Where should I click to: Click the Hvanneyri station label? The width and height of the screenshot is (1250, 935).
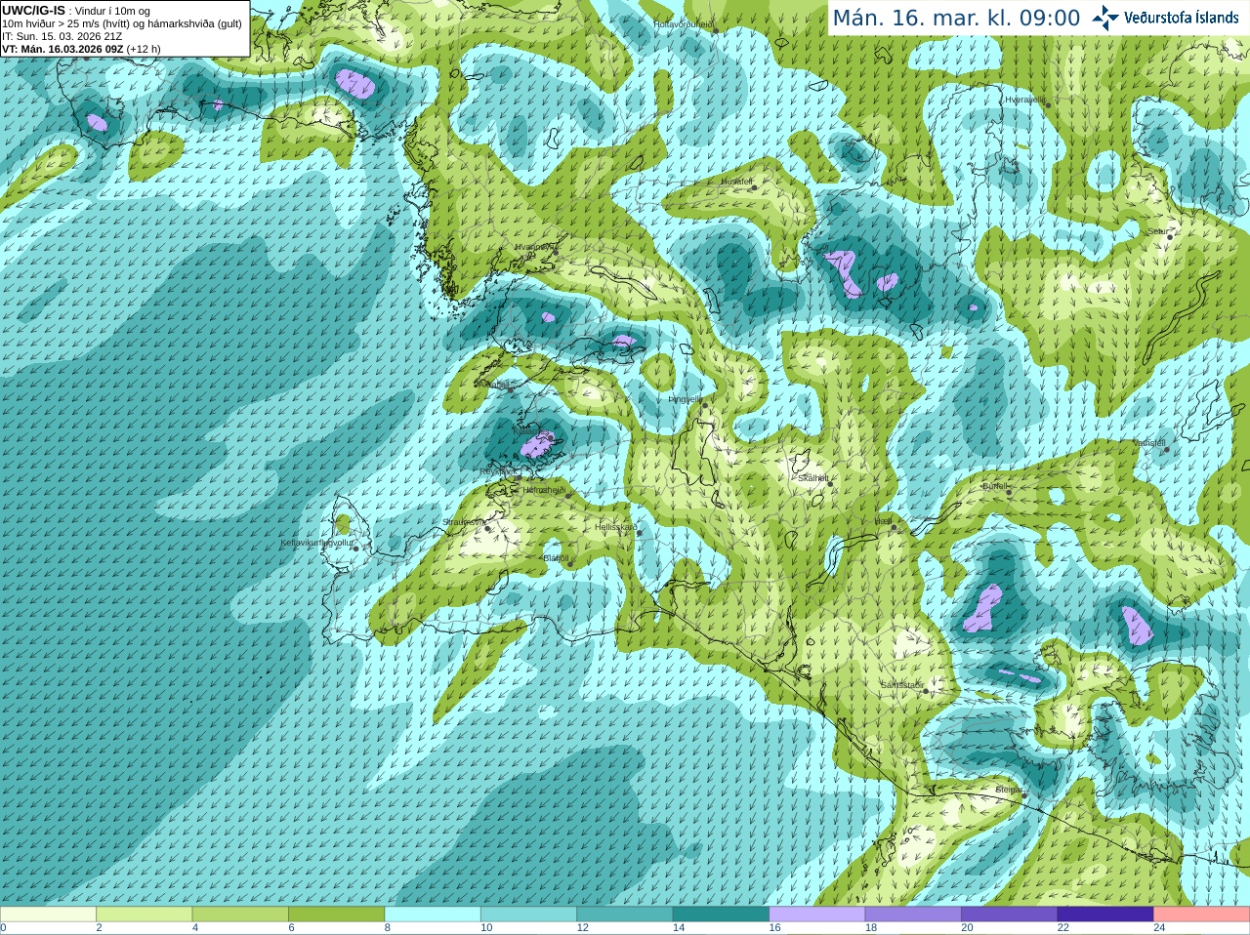[534, 247]
